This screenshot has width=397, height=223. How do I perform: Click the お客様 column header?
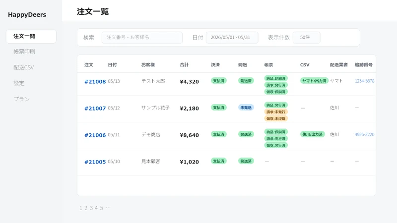click(148, 65)
